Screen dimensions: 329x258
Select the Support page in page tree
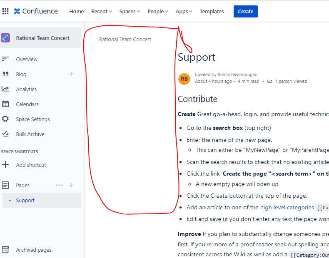click(42, 200)
